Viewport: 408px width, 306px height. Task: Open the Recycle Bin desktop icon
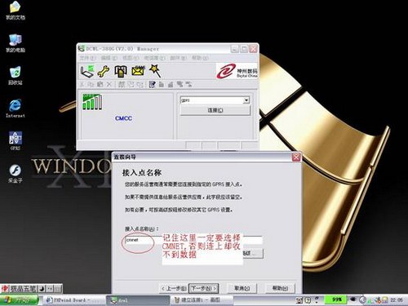pyautogui.click(x=16, y=76)
